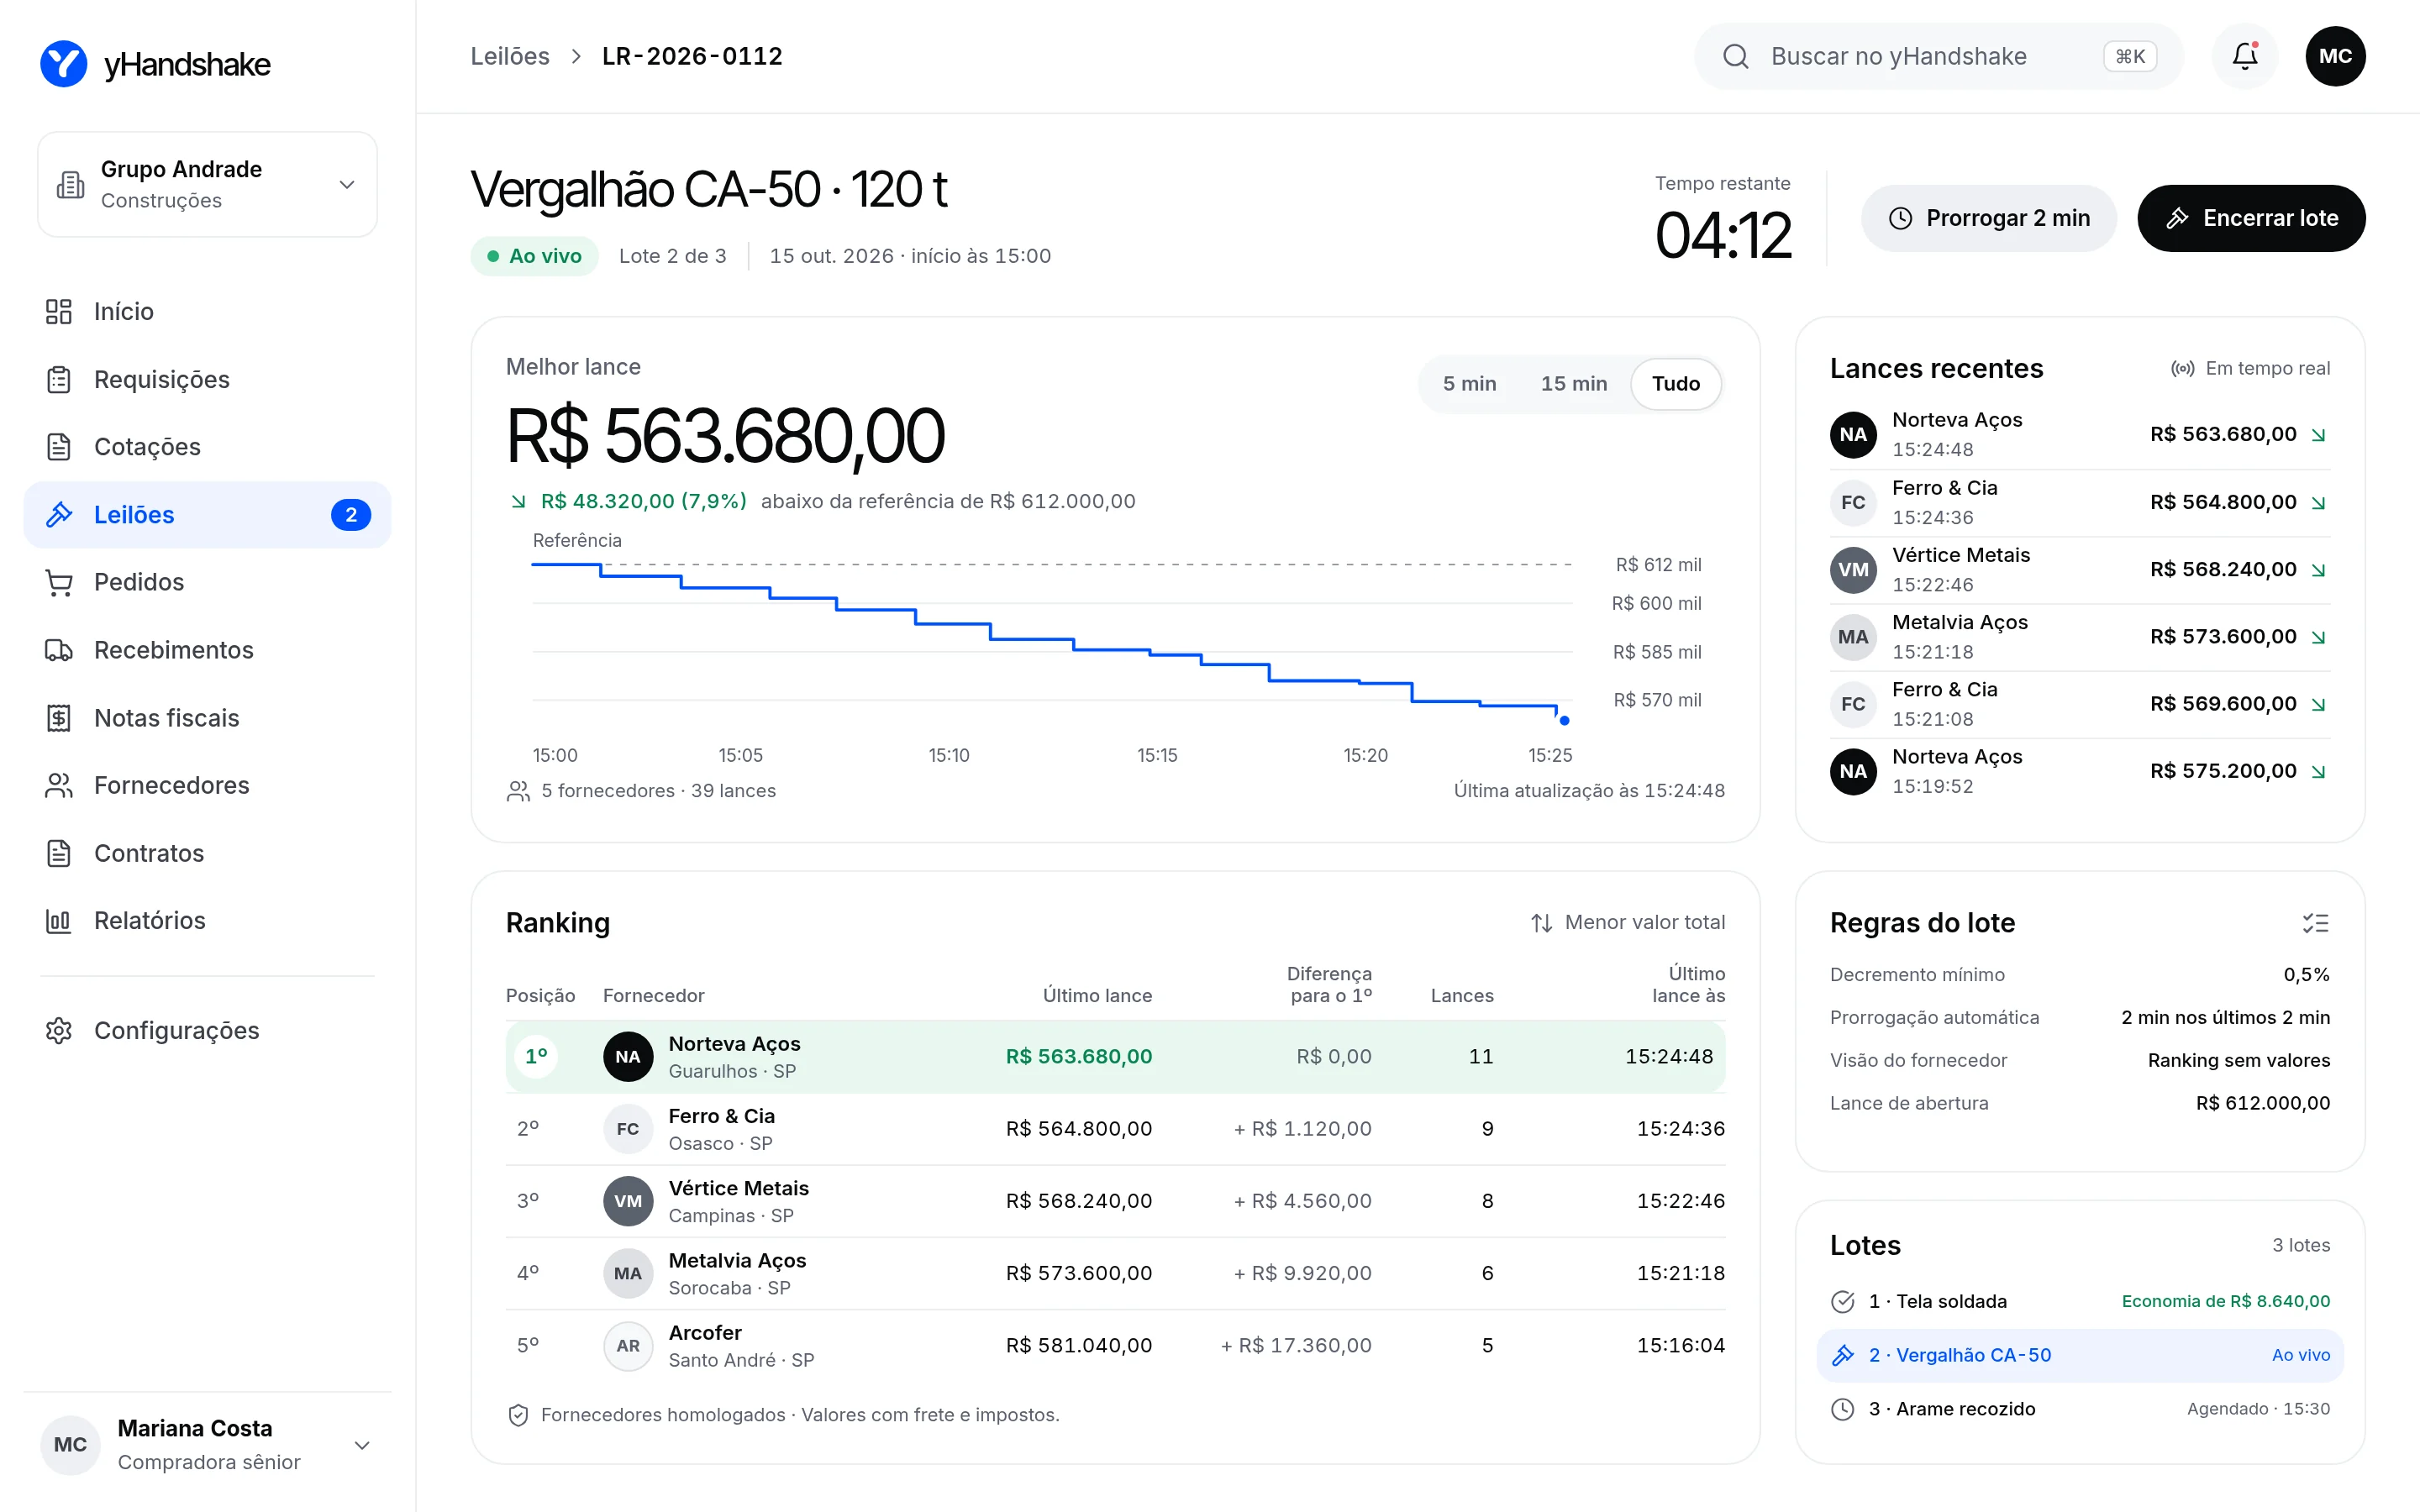Click Ferro & Cia ranking row

1115,1128
